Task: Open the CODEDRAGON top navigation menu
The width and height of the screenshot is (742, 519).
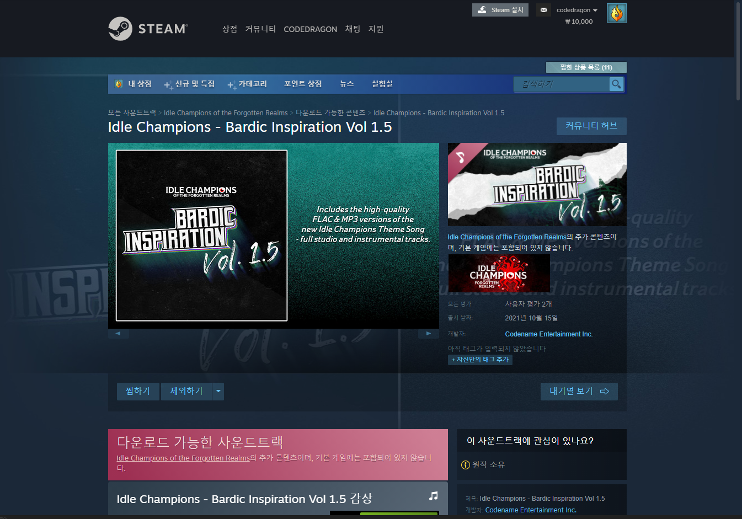Action: (310, 29)
